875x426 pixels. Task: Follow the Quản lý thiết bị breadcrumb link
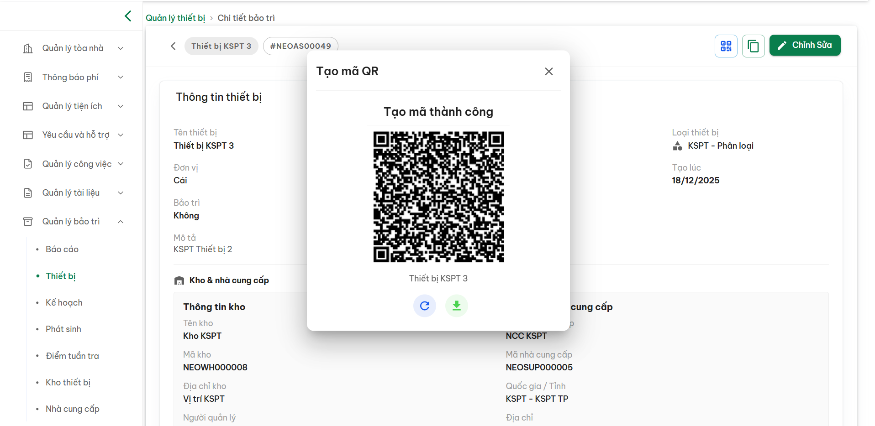(x=175, y=18)
